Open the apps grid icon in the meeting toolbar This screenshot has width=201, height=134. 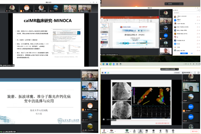[167, 131]
